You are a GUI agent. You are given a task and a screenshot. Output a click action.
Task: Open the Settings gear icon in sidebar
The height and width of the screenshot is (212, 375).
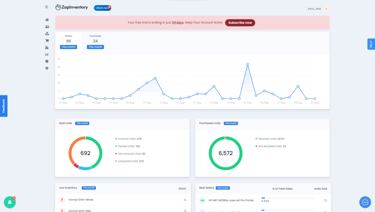click(47, 68)
